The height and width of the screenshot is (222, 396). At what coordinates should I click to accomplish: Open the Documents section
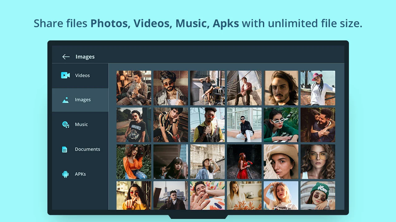(x=87, y=149)
